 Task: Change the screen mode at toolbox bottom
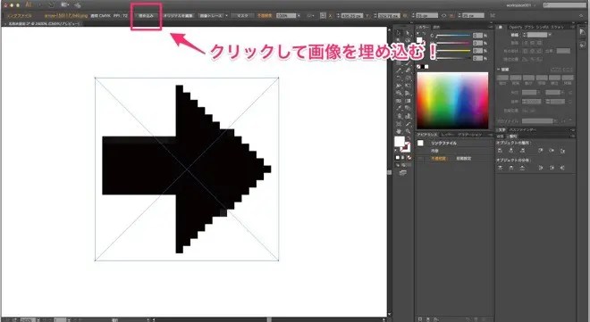tap(403, 173)
